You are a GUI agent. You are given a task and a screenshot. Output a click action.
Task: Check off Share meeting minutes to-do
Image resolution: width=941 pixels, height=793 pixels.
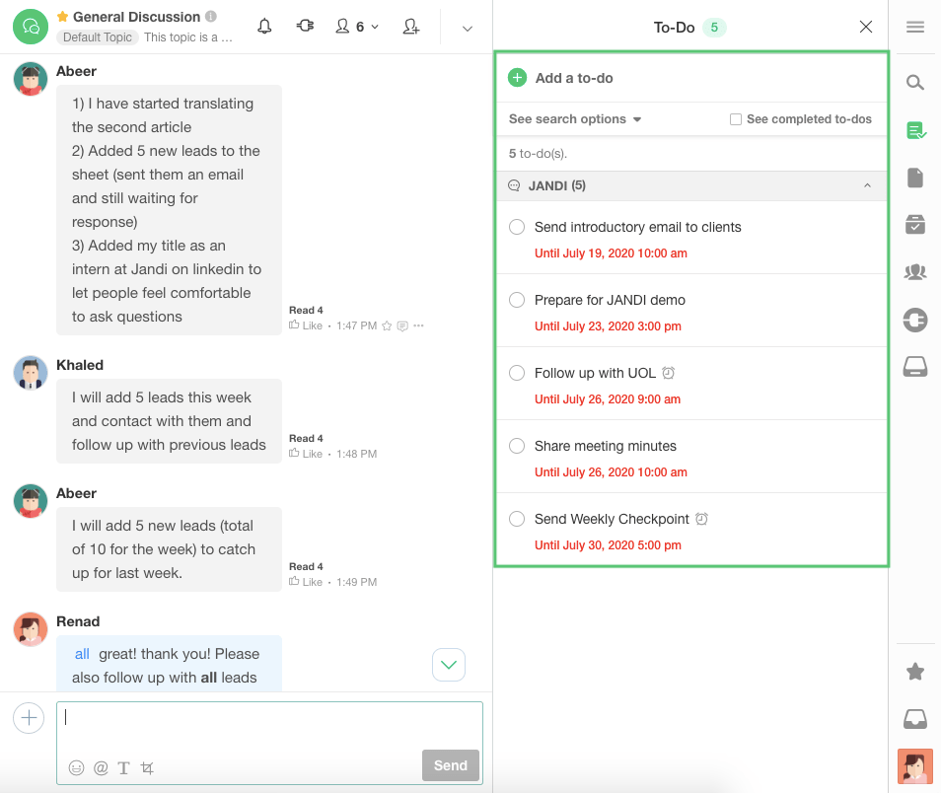coord(517,446)
